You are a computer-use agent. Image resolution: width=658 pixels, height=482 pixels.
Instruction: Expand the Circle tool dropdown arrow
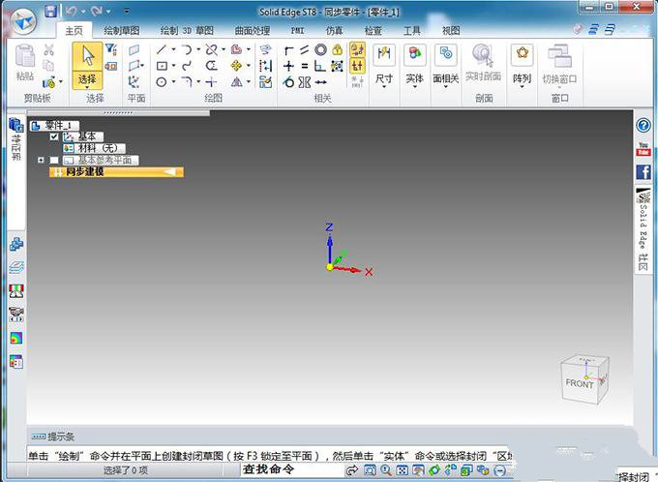pos(173,82)
